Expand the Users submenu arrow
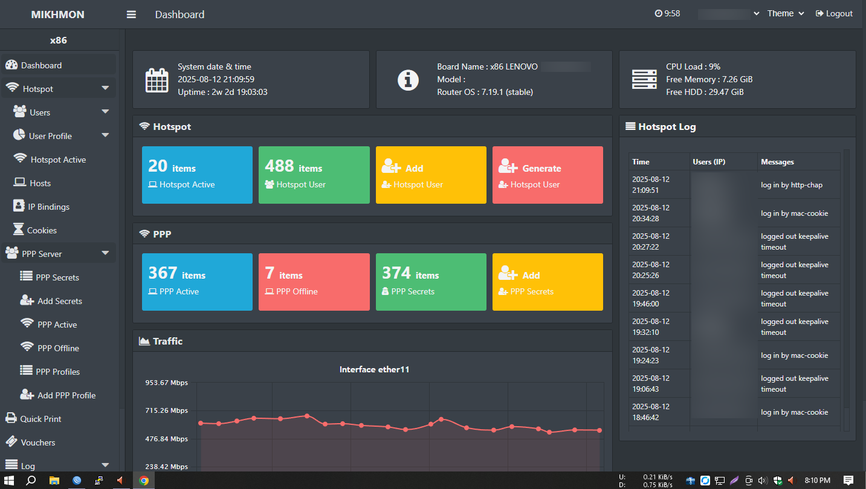The image size is (866, 489). [x=105, y=112]
